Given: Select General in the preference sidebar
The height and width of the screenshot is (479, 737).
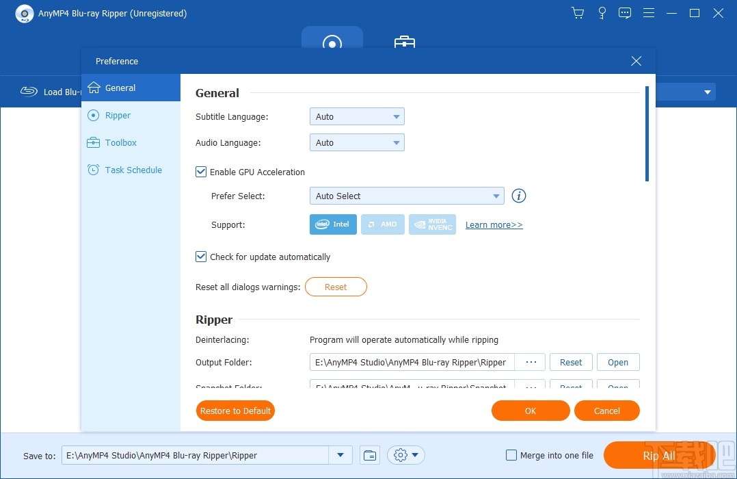Looking at the screenshot, I should (x=131, y=88).
